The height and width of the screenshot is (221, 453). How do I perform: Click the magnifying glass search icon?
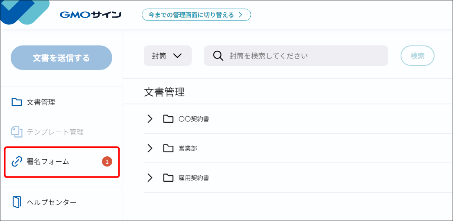218,56
